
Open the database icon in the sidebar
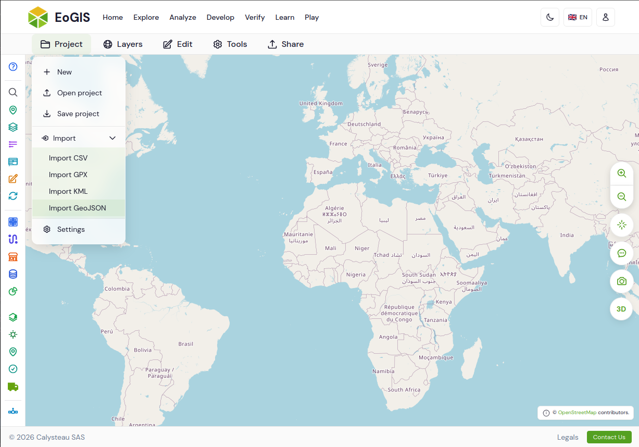coord(13,274)
